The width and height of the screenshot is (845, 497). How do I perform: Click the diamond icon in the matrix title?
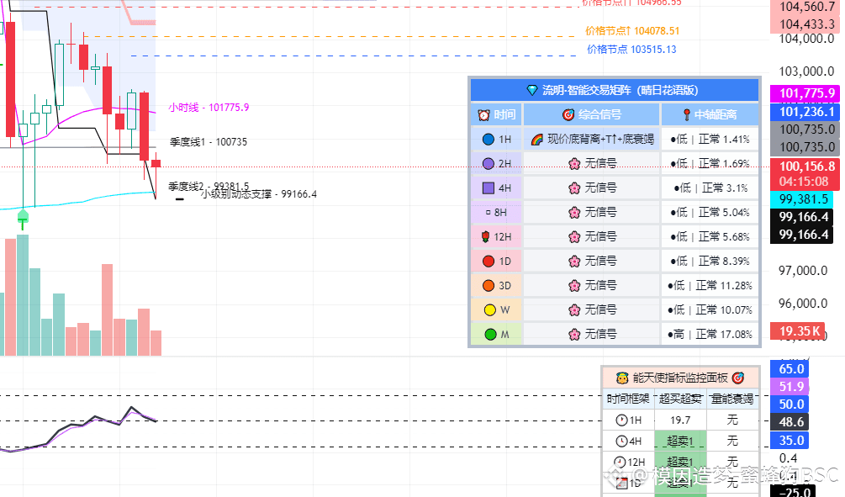[532, 91]
